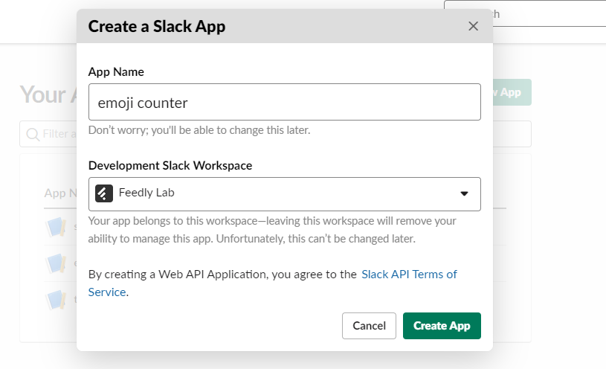Click the Feedly Lab workspace logo icon
Image resolution: width=606 pixels, height=369 pixels.
[104, 193]
